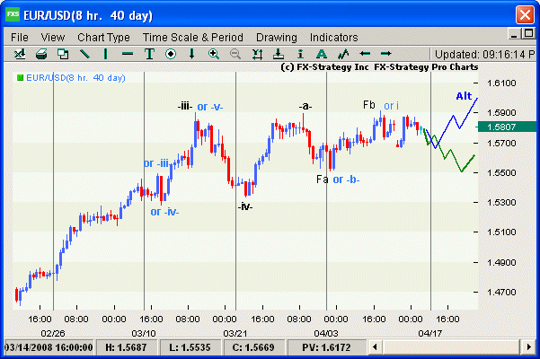Click the circle target marker tool

coord(171,54)
